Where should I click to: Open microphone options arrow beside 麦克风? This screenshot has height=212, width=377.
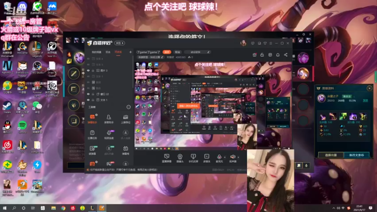(x=225, y=157)
